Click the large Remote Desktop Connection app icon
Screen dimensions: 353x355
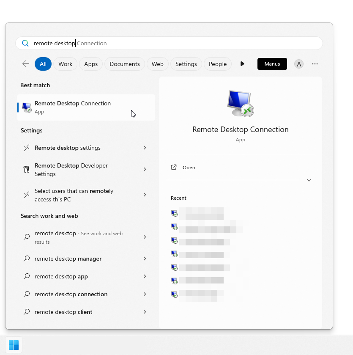point(240,104)
